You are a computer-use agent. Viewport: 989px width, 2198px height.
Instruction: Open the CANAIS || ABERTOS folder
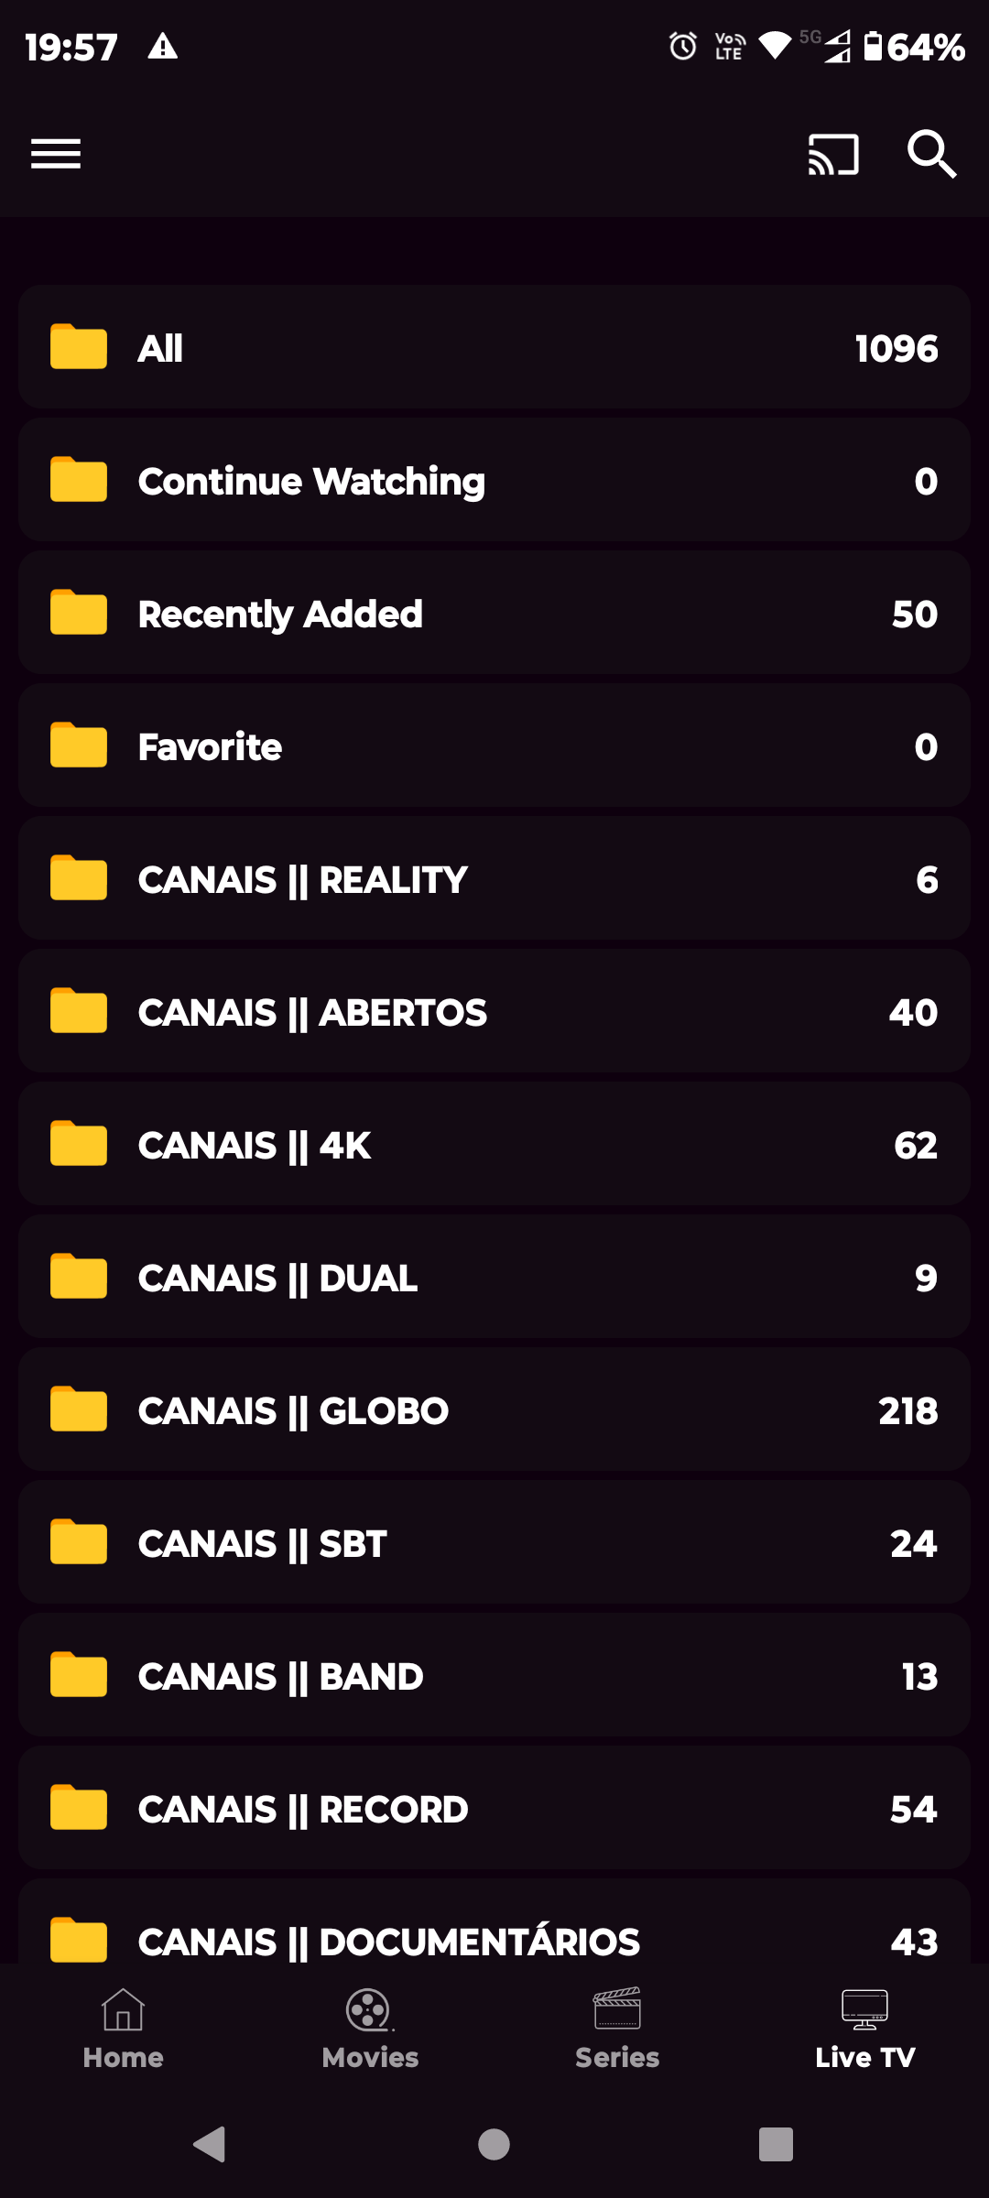494,1011
